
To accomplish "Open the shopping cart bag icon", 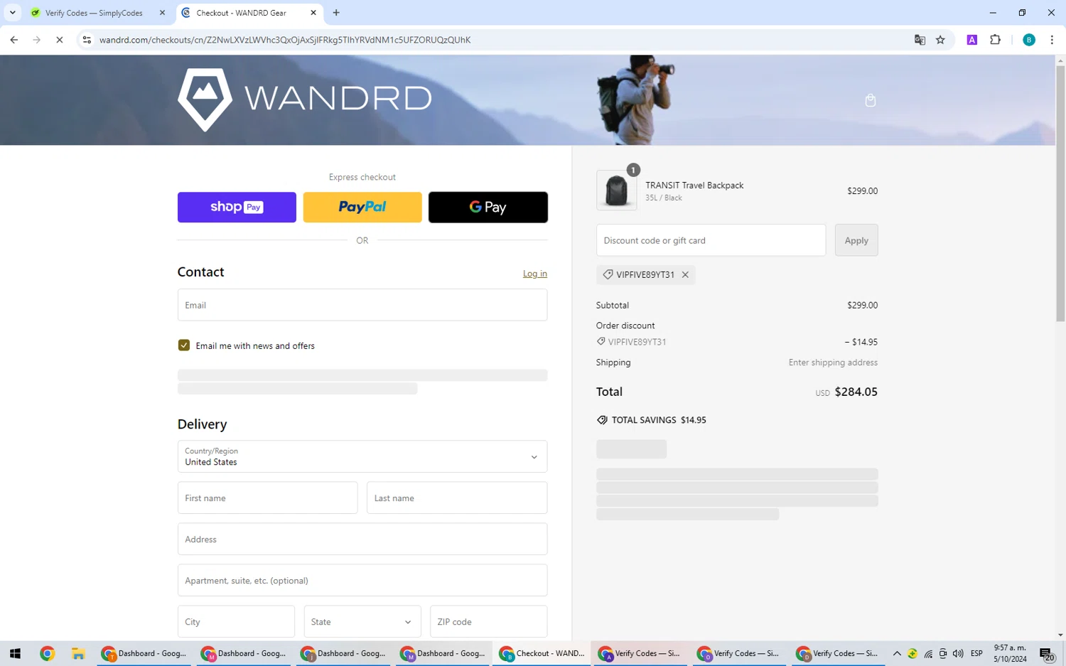I will 870,100.
